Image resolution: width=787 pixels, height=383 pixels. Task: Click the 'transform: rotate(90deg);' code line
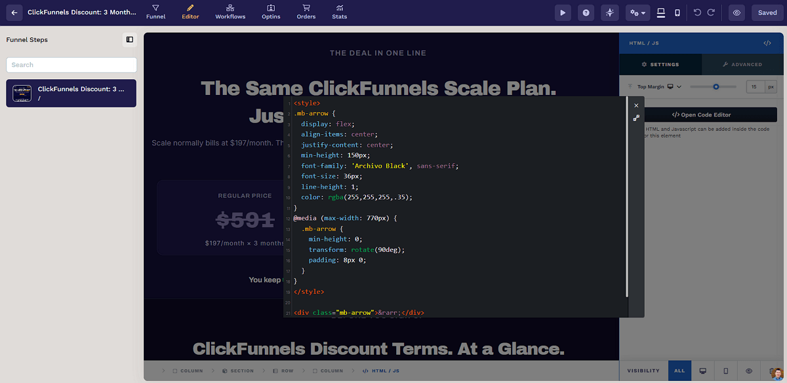(x=357, y=249)
